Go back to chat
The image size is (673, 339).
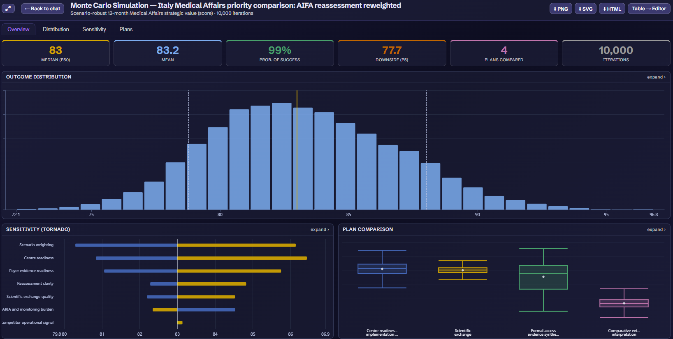(42, 9)
